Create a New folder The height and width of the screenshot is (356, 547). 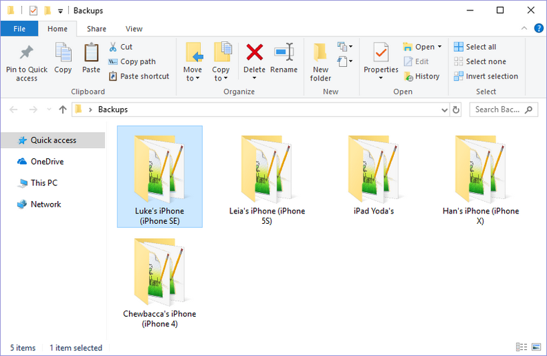click(x=320, y=62)
